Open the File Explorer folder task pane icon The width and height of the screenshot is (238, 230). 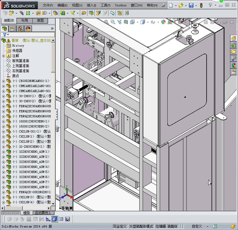(234, 52)
